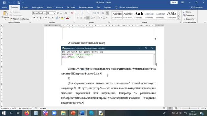Open the line spacing dropdown

[x=93, y=18]
